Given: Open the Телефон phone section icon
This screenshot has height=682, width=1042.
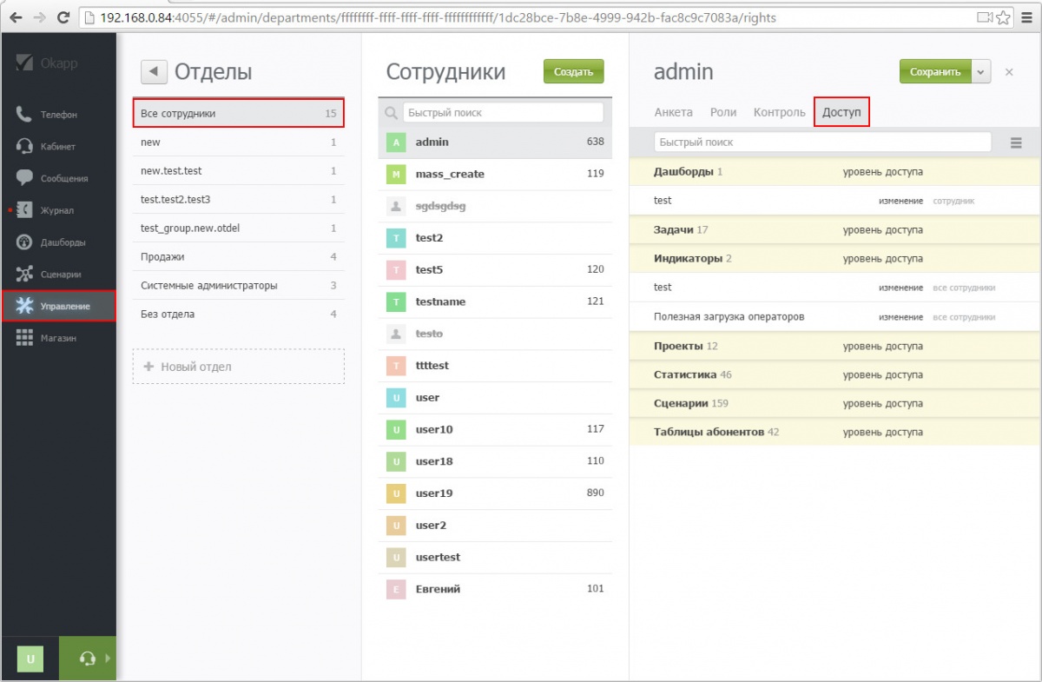Looking at the screenshot, I should click(24, 114).
